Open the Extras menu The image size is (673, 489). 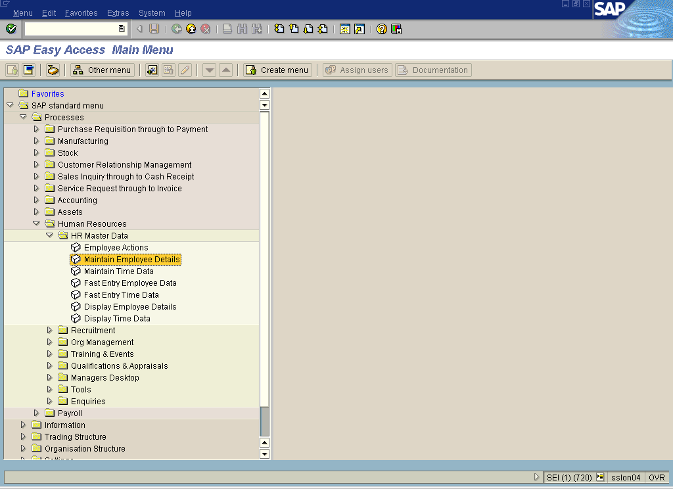(x=118, y=13)
